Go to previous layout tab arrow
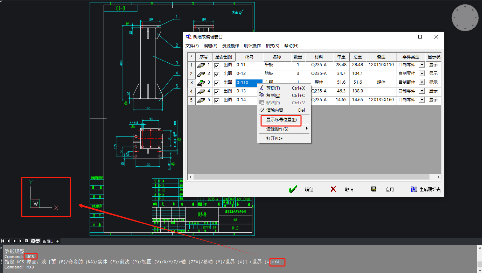Viewport: 482px width, 273px height. tap(8, 241)
